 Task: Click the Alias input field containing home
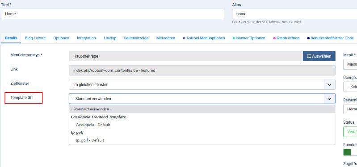coord(294,14)
